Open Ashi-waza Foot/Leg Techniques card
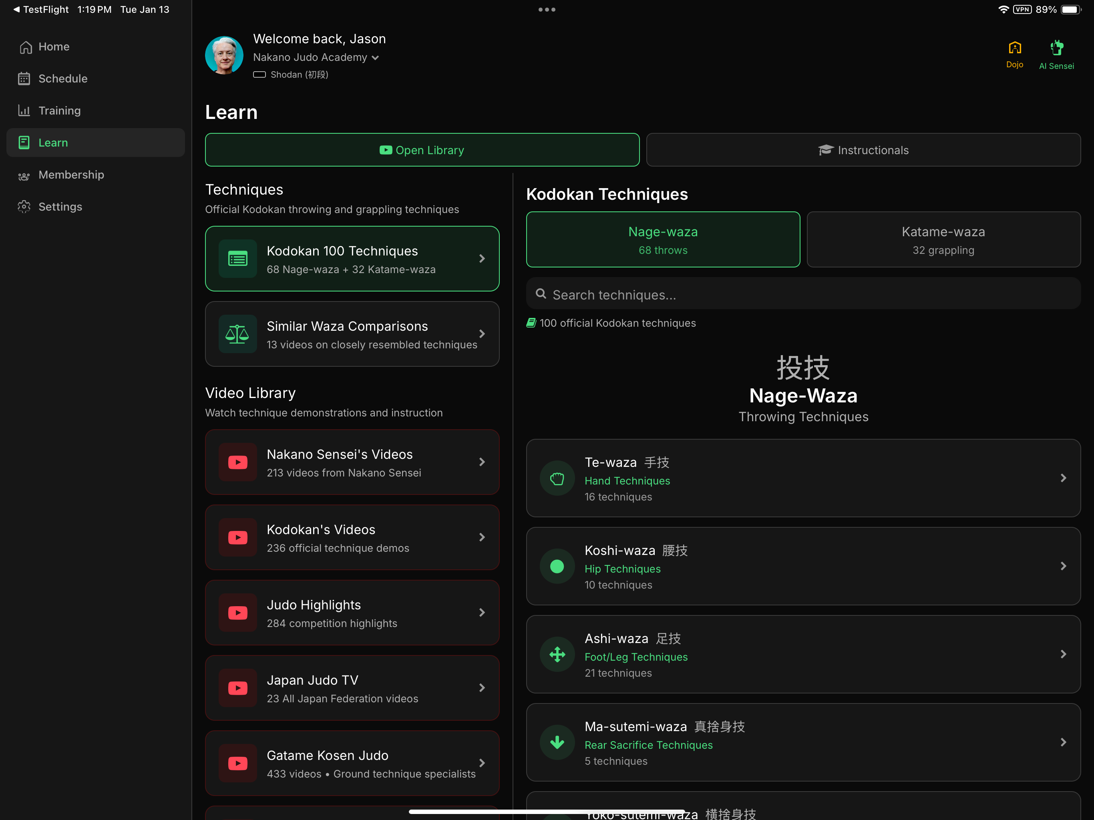The image size is (1094, 820). coord(803,654)
